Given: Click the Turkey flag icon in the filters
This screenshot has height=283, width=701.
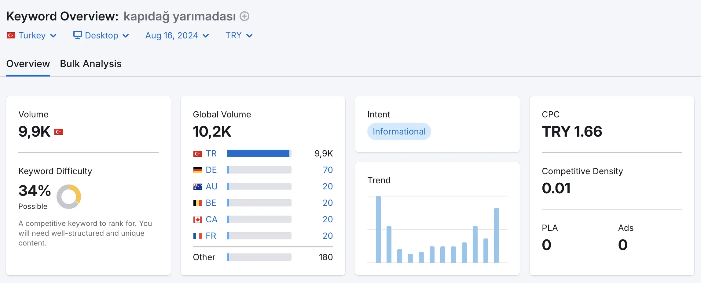Looking at the screenshot, I should pyautogui.click(x=11, y=36).
